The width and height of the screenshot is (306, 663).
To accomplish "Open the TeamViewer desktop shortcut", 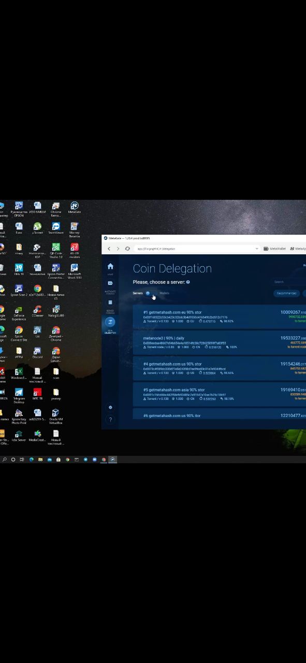I will (56, 228).
